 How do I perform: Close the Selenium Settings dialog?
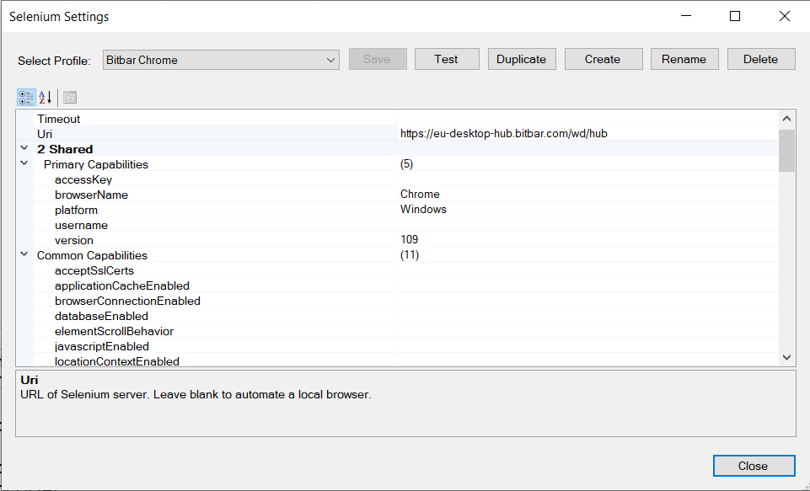[753, 466]
